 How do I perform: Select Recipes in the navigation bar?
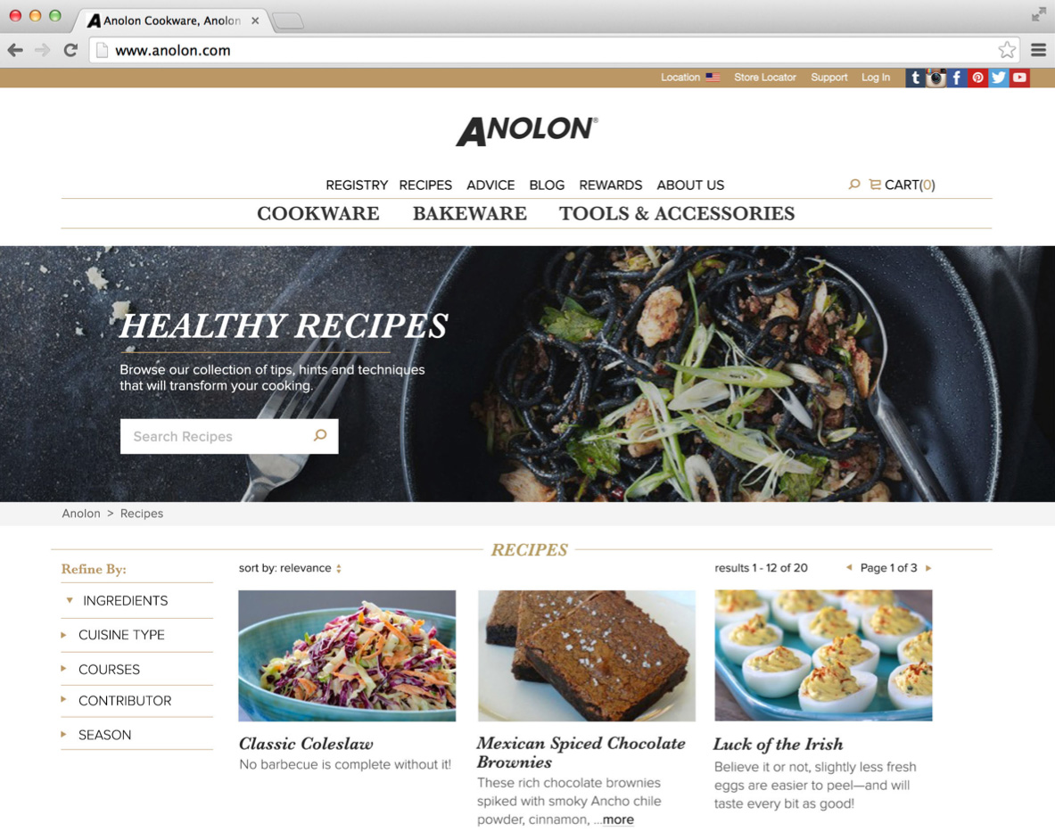click(x=425, y=185)
